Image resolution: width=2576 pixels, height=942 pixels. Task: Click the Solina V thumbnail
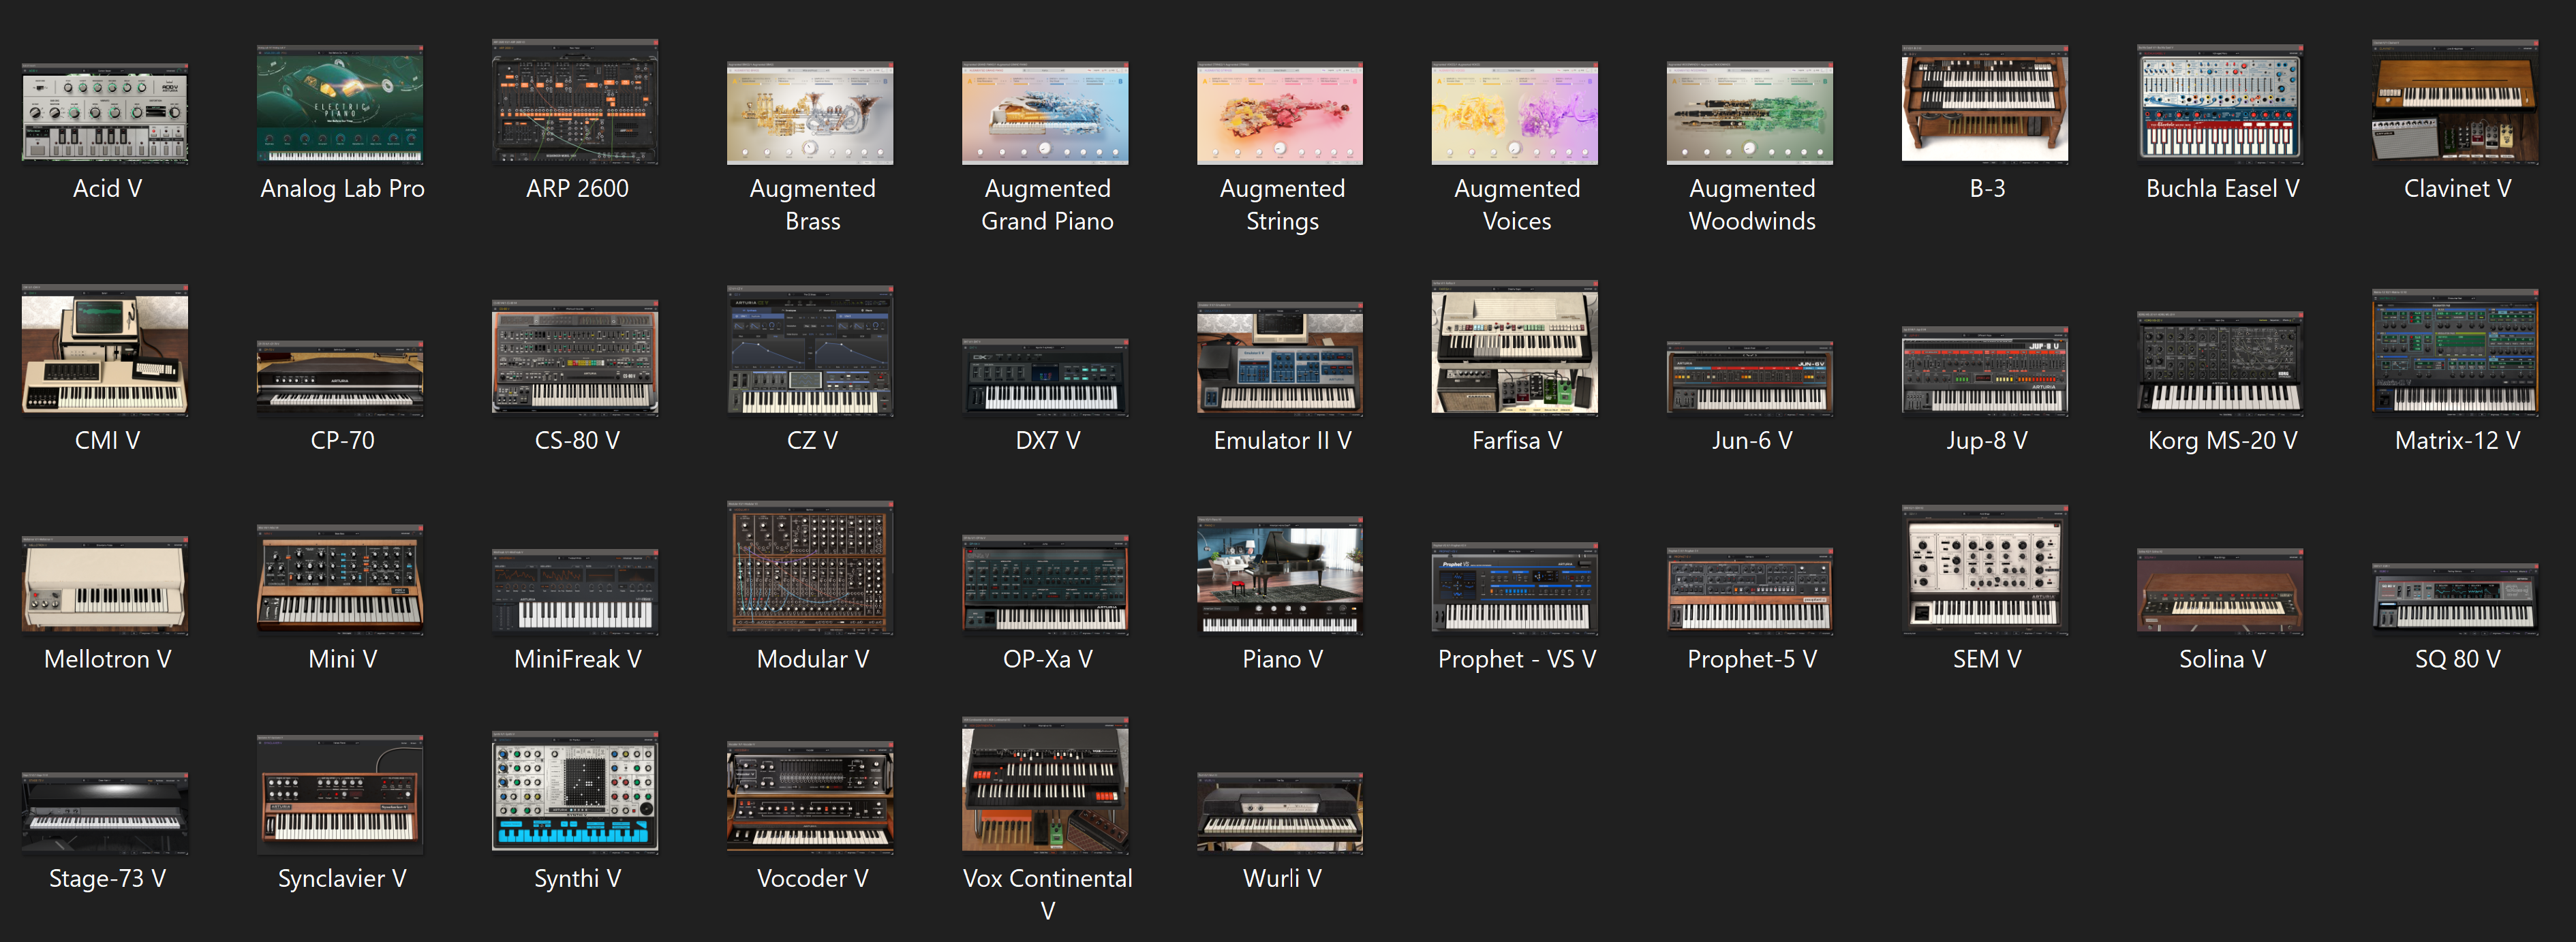[2220, 591]
